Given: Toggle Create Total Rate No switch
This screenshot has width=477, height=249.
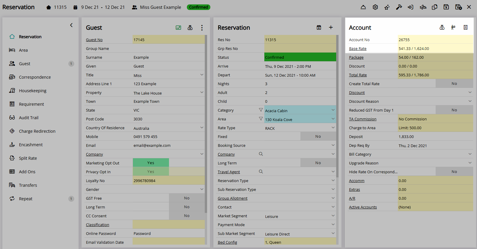Looking at the screenshot, I should click(x=454, y=83).
